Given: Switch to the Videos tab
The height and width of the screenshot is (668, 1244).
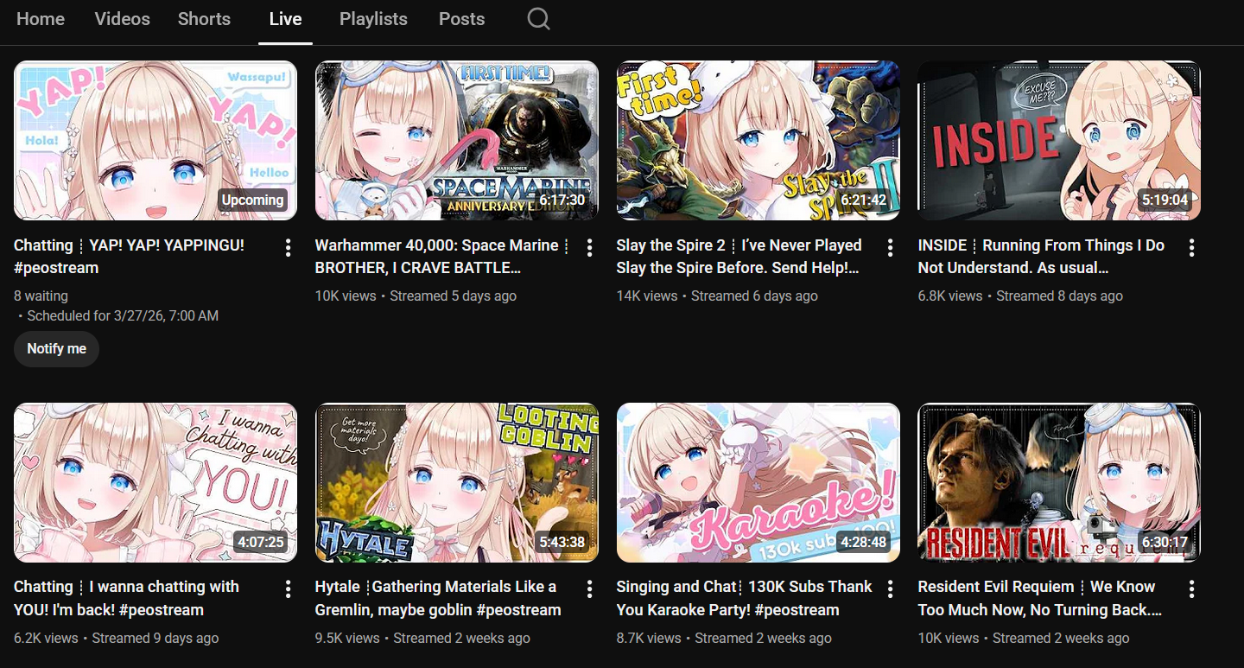Looking at the screenshot, I should click(122, 19).
